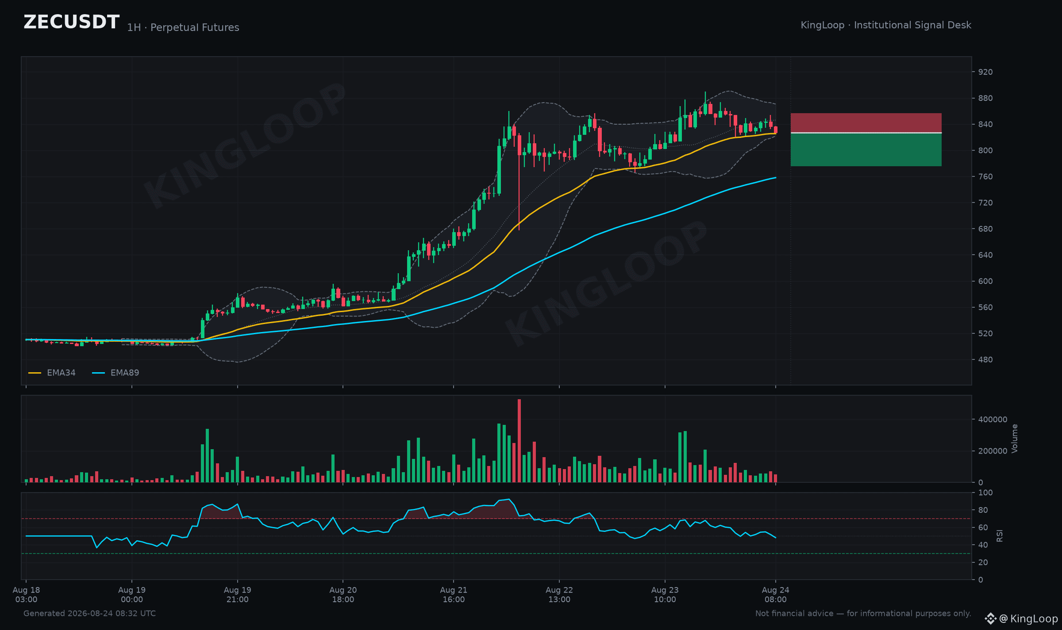Click the red stop-loss zone box

[x=866, y=122]
